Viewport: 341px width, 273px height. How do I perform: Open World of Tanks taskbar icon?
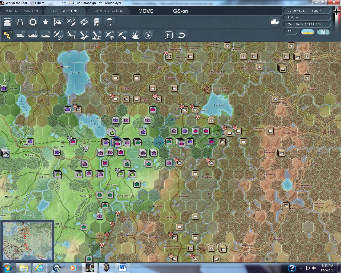coord(106,268)
